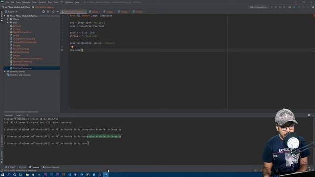This screenshot has height=177, width=315.
Task: Toggle the Python Console tool window button
Action: 51,167
